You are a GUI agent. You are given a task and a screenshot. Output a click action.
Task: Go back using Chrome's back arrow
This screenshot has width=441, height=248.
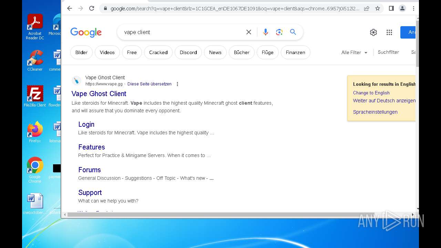pos(70,8)
